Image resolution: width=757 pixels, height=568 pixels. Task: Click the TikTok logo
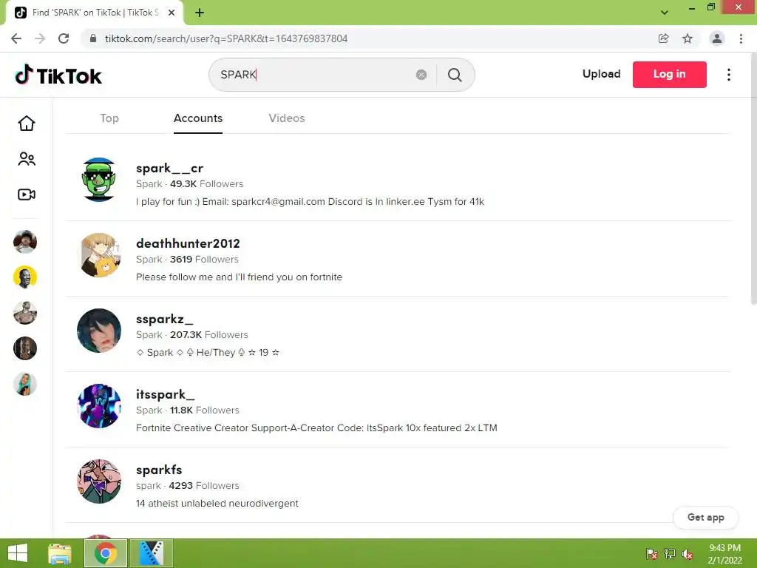58,75
